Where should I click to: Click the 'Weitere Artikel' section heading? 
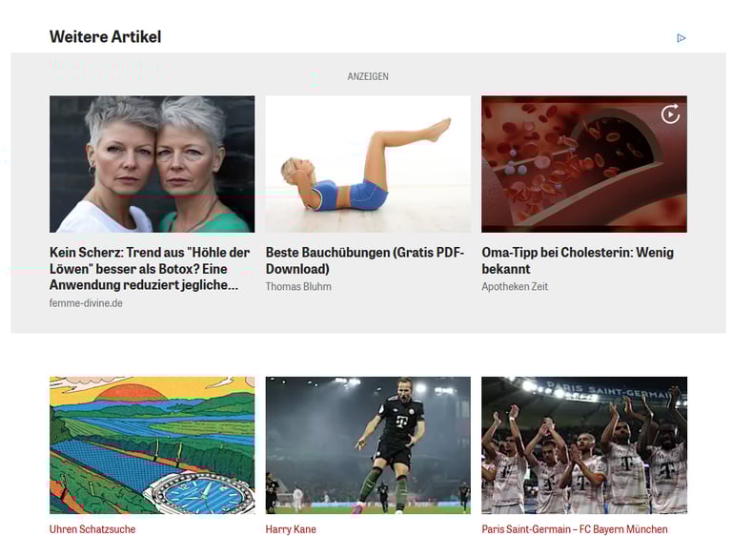click(105, 36)
